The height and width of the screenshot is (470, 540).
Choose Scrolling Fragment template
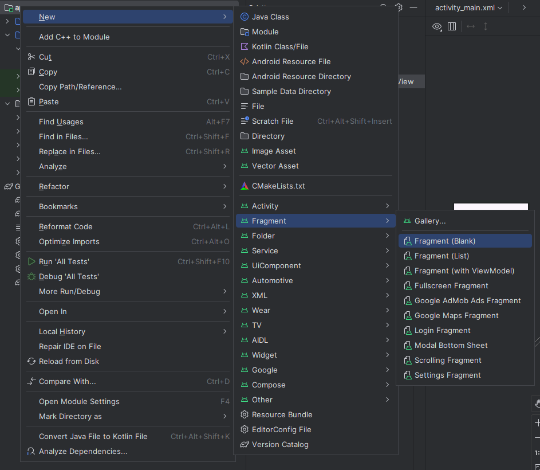coord(465,360)
